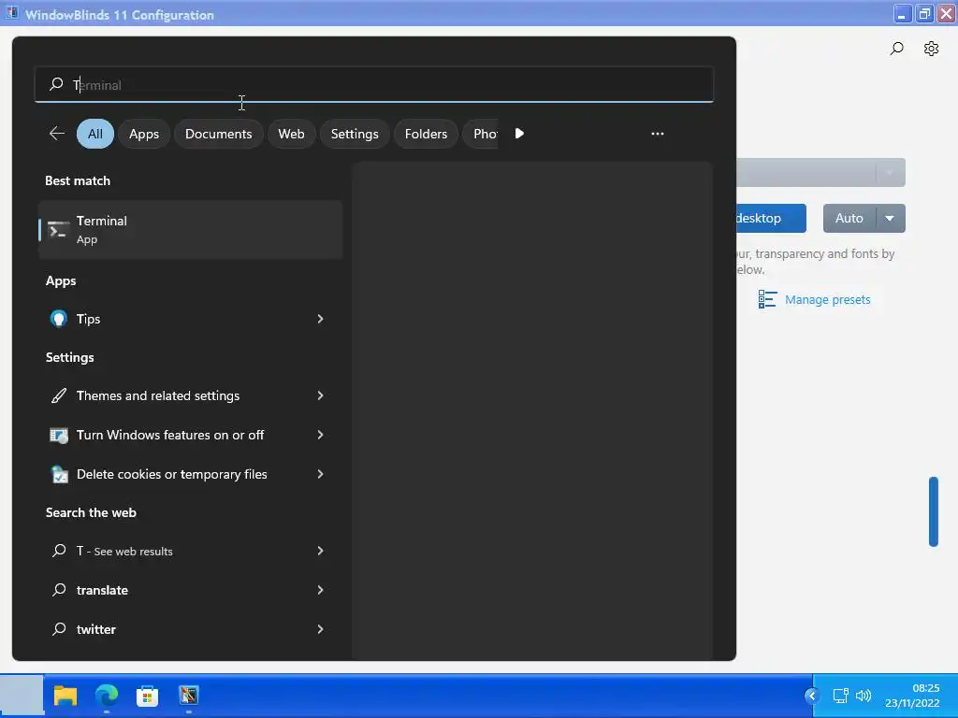The image size is (958, 718).
Task: Click the blue WindowBlinds scrollbar thumb
Action: click(x=933, y=511)
